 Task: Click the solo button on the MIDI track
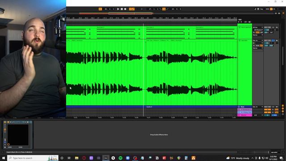[273, 27]
